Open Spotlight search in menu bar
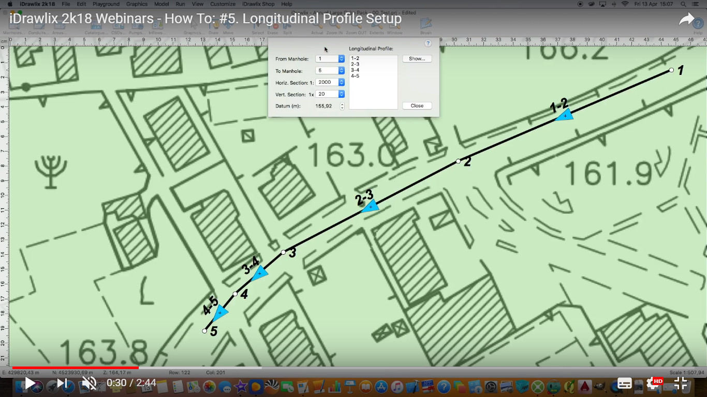This screenshot has height=397, width=707. pyautogui.click(x=684, y=4)
